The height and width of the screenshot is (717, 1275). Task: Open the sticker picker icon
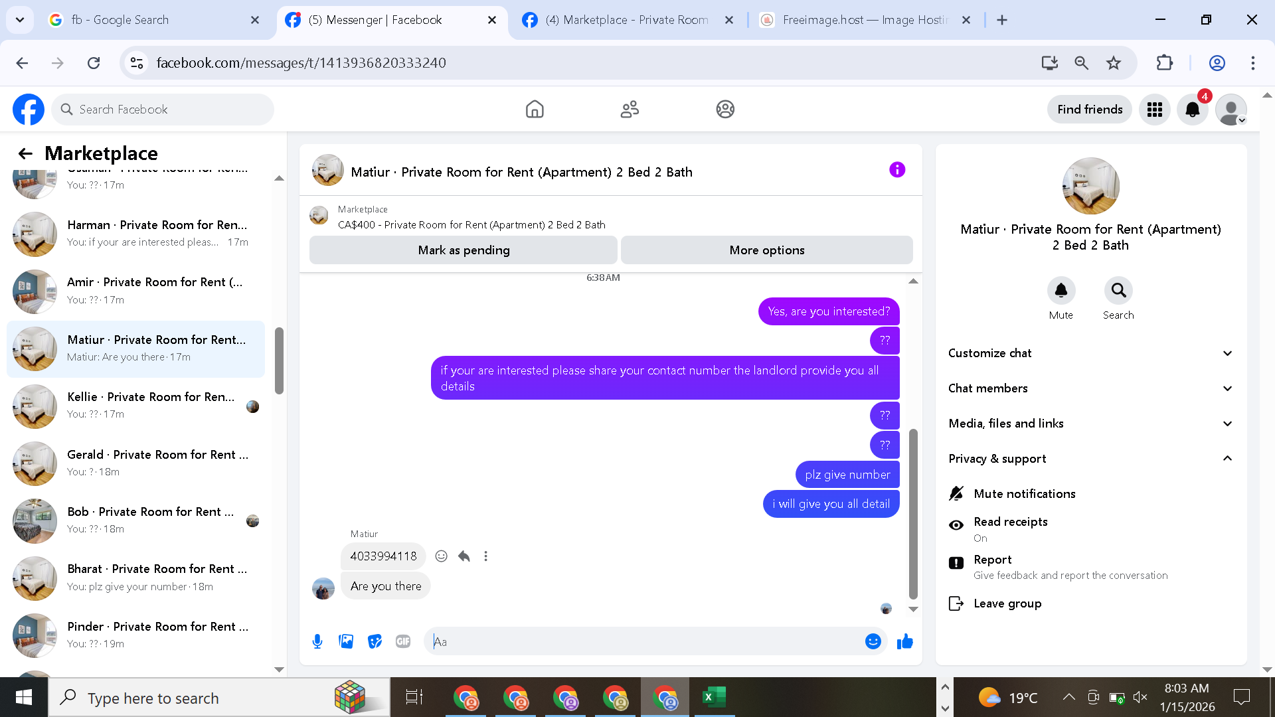[x=375, y=641]
